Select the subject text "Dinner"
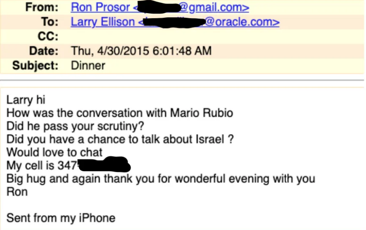The image size is (366, 230). coord(88,66)
